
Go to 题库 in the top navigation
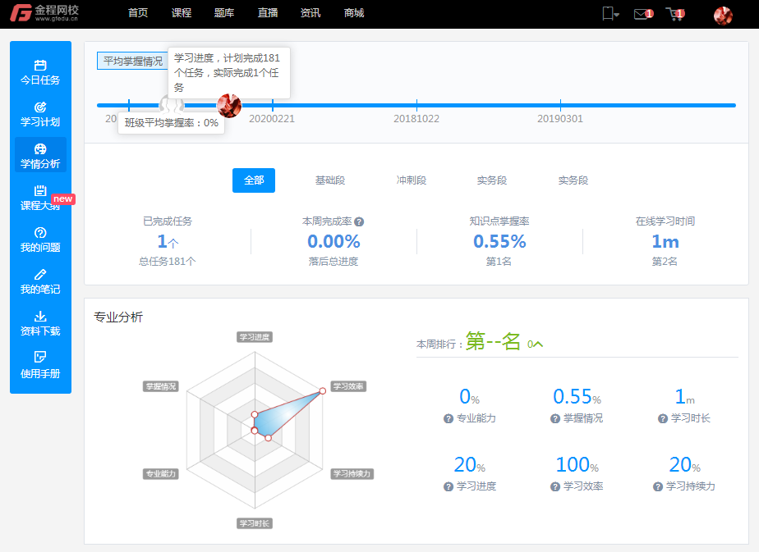click(x=224, y=13)
